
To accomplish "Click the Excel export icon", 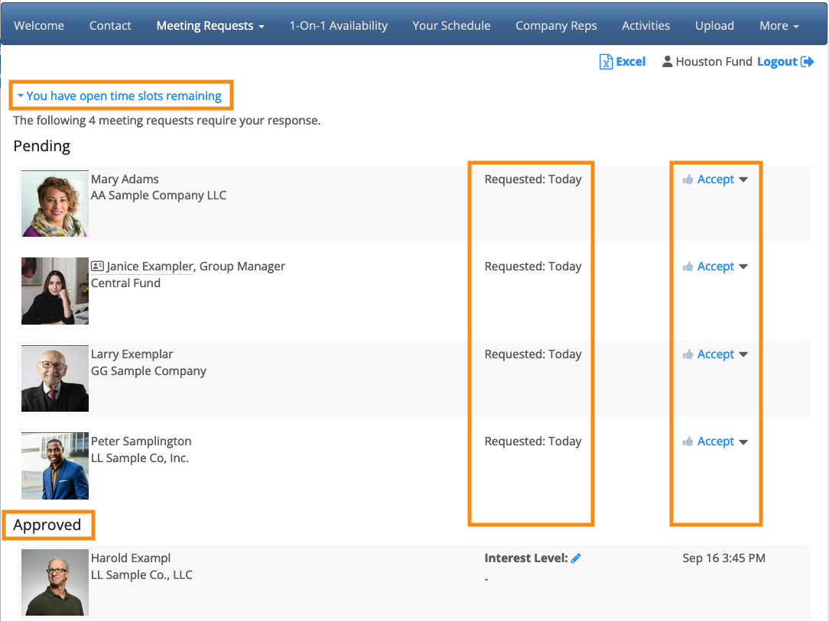I will [x=606, y=62].
